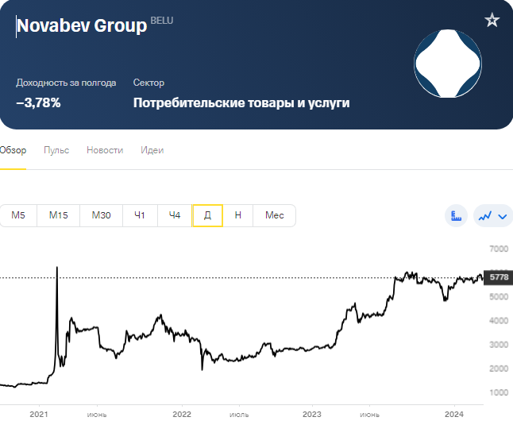Switch chart to Ч4 interval

click(175, 215)
